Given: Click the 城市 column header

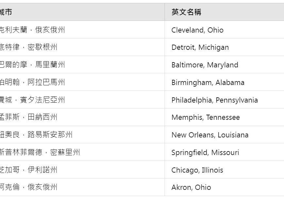Looking at the screenshot, I should 6,12.
